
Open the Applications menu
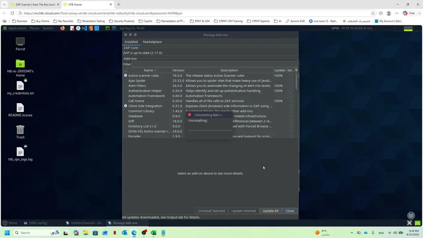point(17,28)
